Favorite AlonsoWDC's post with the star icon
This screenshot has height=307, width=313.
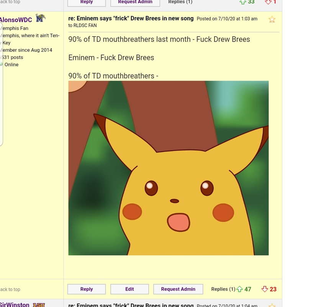tap(272, 20)
